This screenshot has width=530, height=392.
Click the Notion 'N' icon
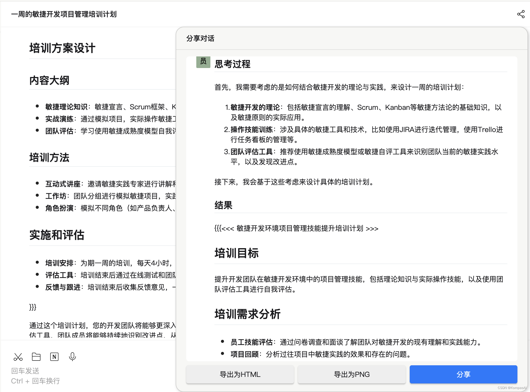[x=54, y=357]
